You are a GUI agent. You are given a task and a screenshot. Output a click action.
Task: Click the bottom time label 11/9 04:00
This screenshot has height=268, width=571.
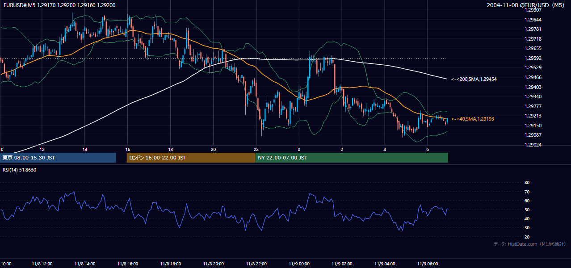tap(385, 264)
